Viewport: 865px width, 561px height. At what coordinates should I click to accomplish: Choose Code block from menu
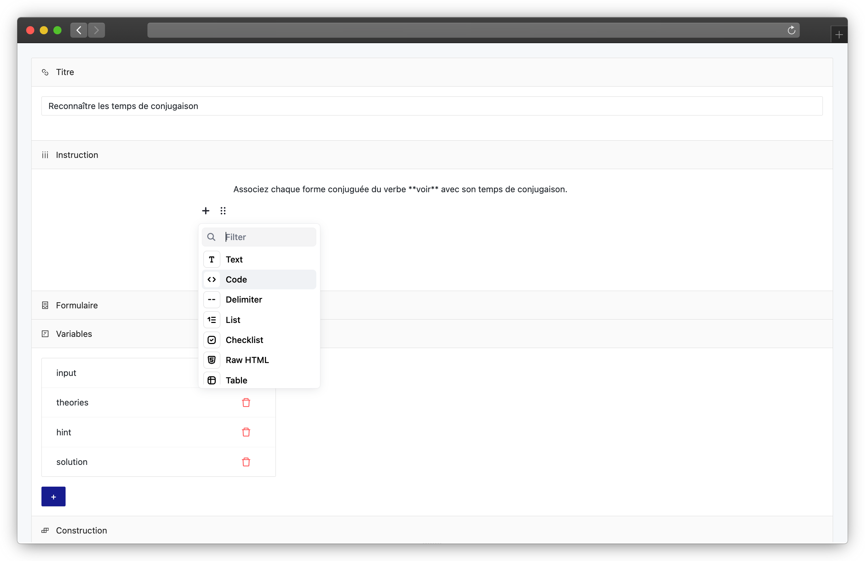(259, 279)
